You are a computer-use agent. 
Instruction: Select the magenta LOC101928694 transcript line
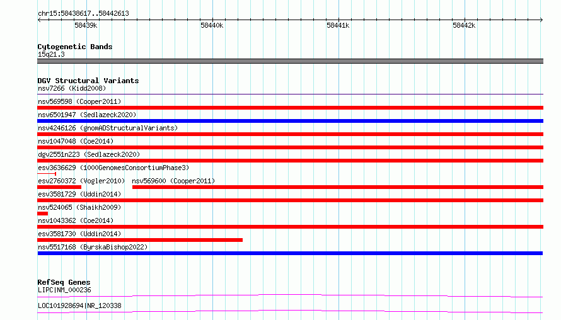point(290,311)
